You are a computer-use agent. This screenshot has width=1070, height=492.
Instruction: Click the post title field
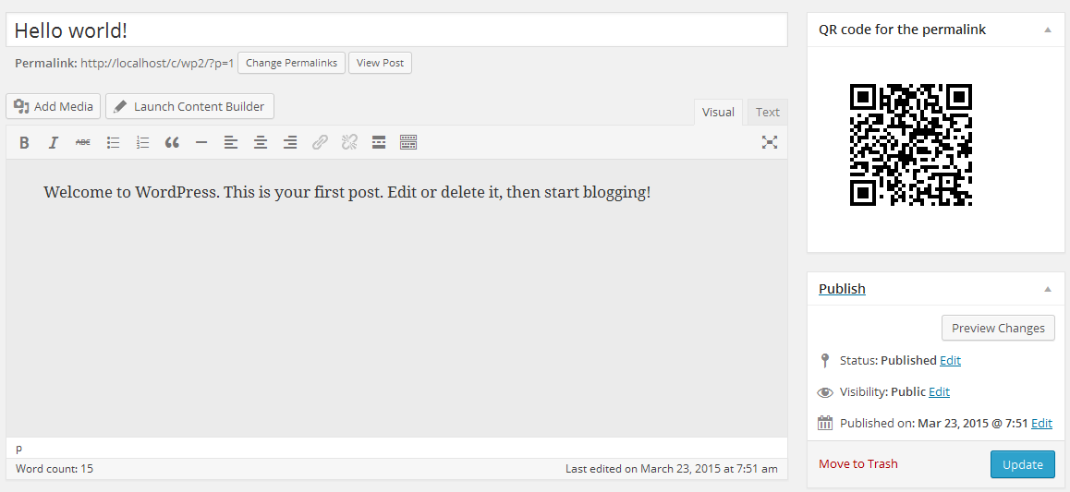396,30
